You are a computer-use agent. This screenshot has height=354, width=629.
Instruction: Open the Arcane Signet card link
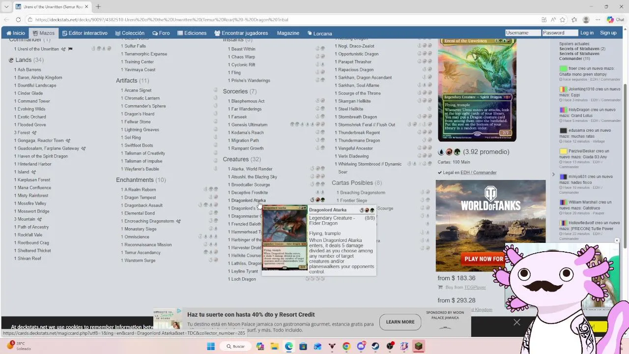click(138, 90)
